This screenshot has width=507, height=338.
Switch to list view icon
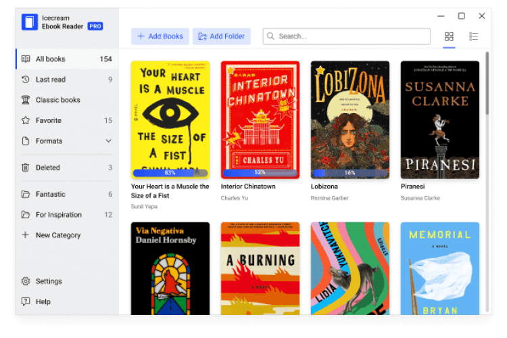(x=473, y=37)
